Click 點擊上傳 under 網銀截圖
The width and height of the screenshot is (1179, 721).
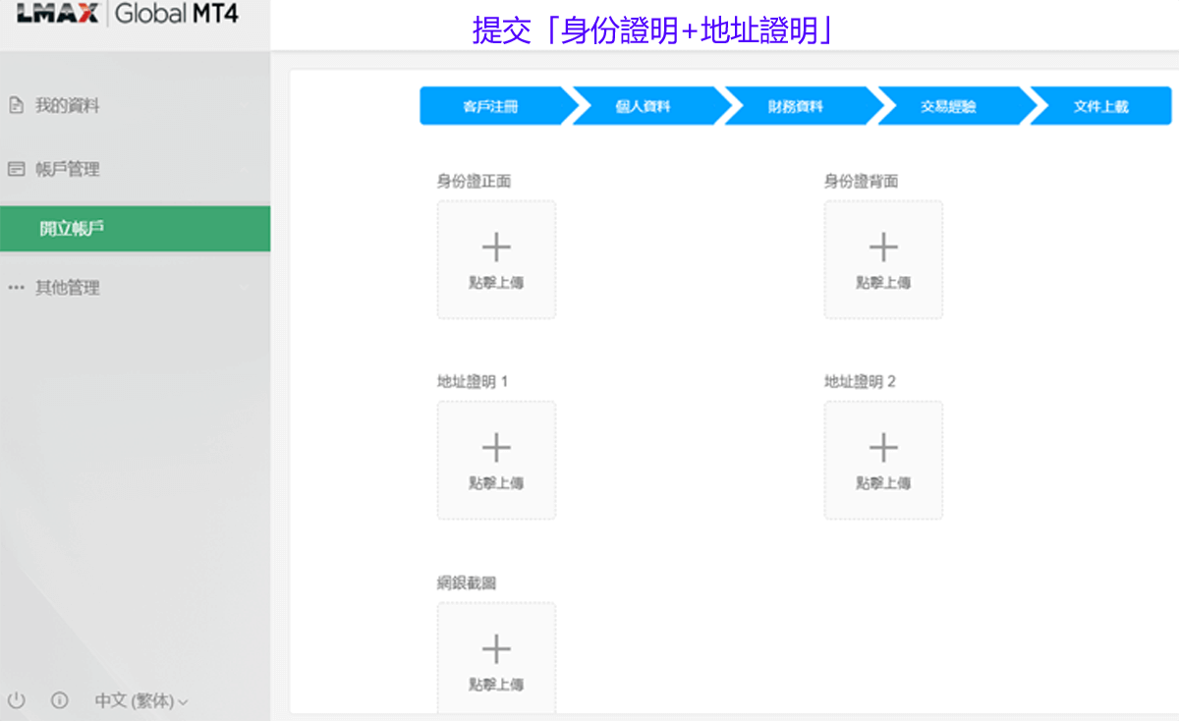[496, 685]
